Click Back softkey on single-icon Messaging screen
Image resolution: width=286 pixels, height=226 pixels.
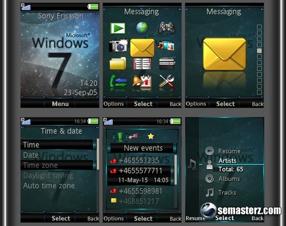pyautogui.click(x=258, y=104)
